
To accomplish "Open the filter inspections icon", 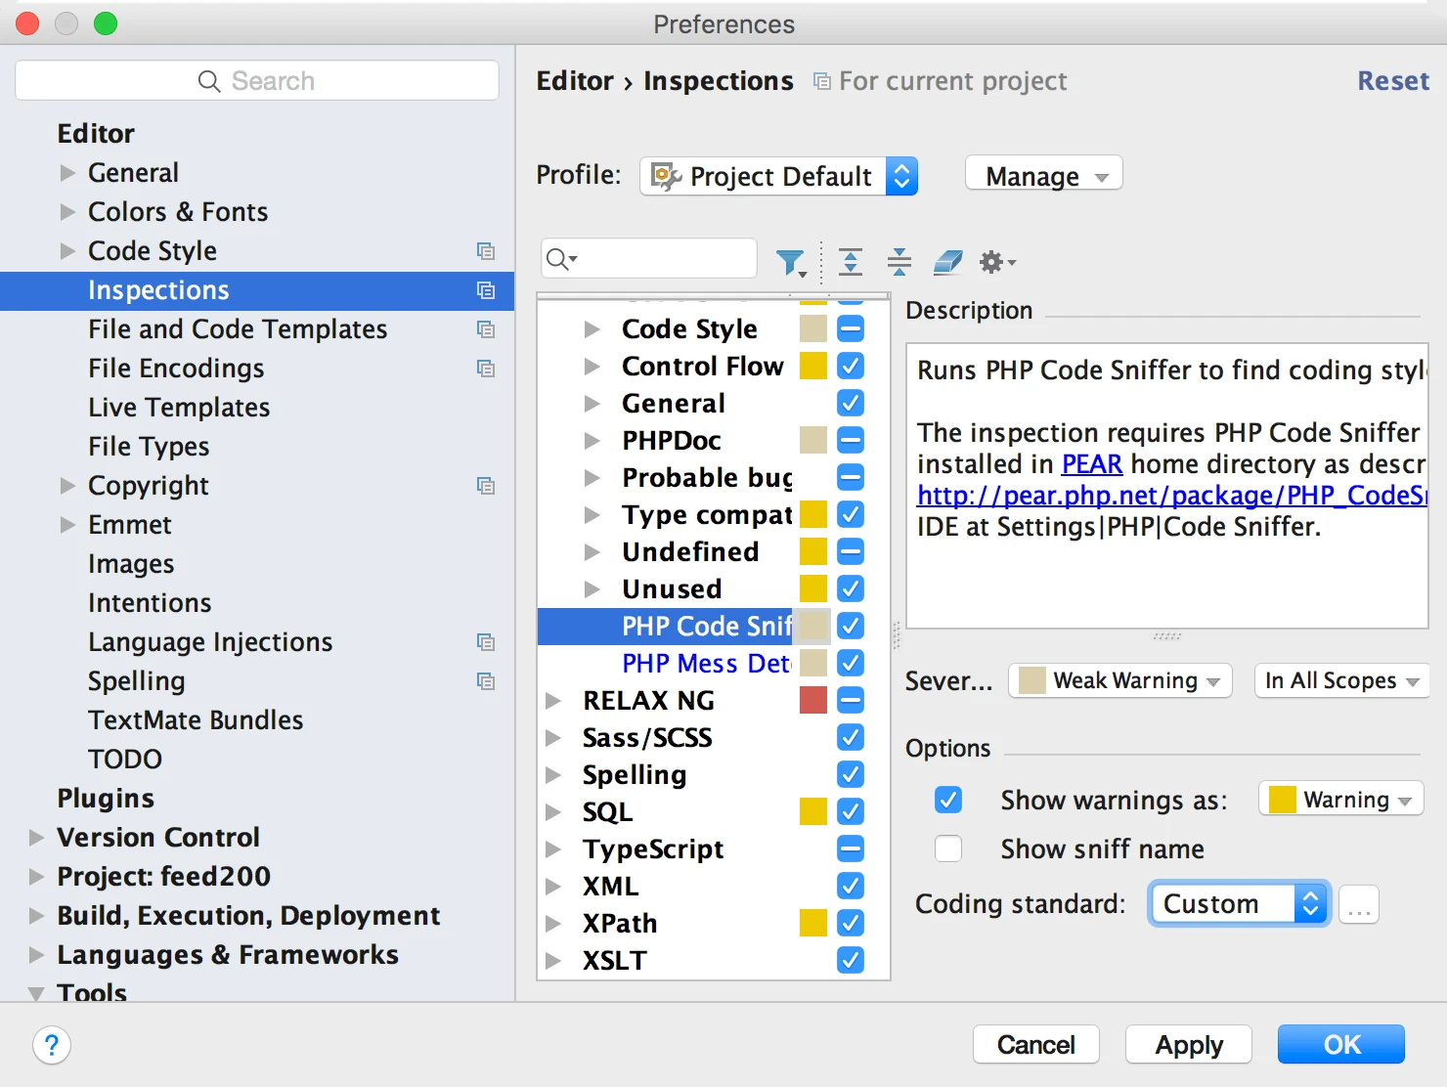I will point(792,261).
